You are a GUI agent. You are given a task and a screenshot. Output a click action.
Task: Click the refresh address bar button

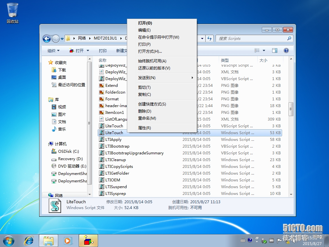tap(209, 39)
